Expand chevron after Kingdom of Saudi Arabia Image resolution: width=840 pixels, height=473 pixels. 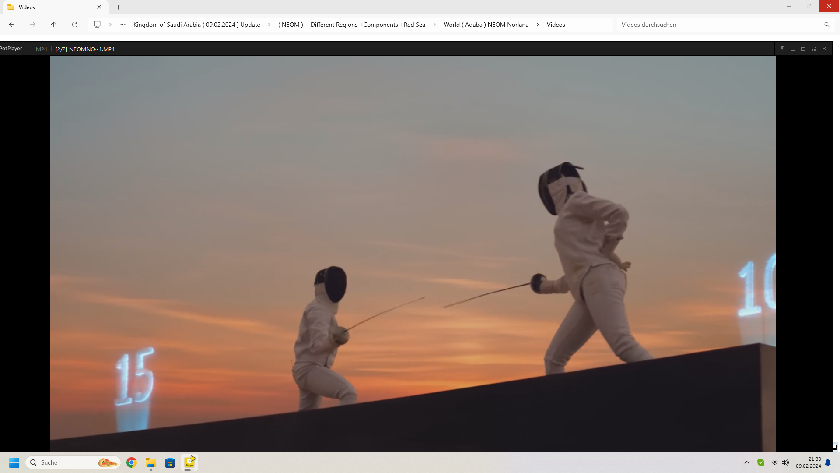[269, 25]
